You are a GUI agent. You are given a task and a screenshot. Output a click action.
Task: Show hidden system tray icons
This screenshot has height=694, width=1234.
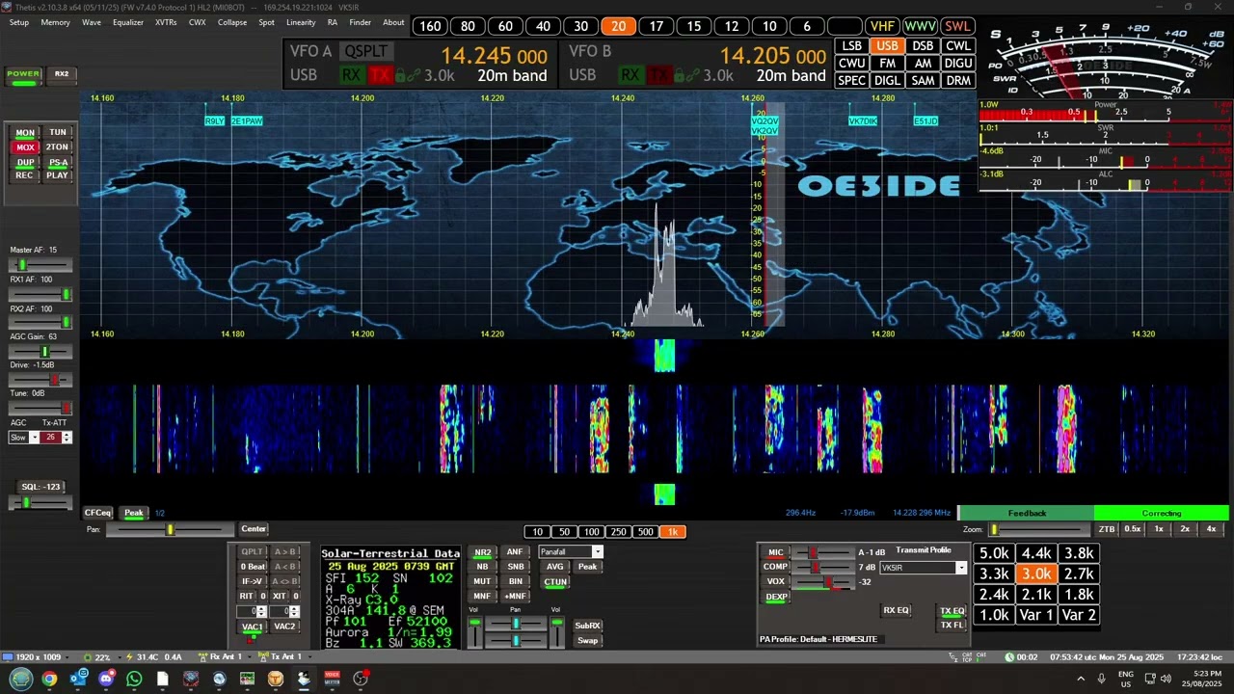click(1080, 679)
